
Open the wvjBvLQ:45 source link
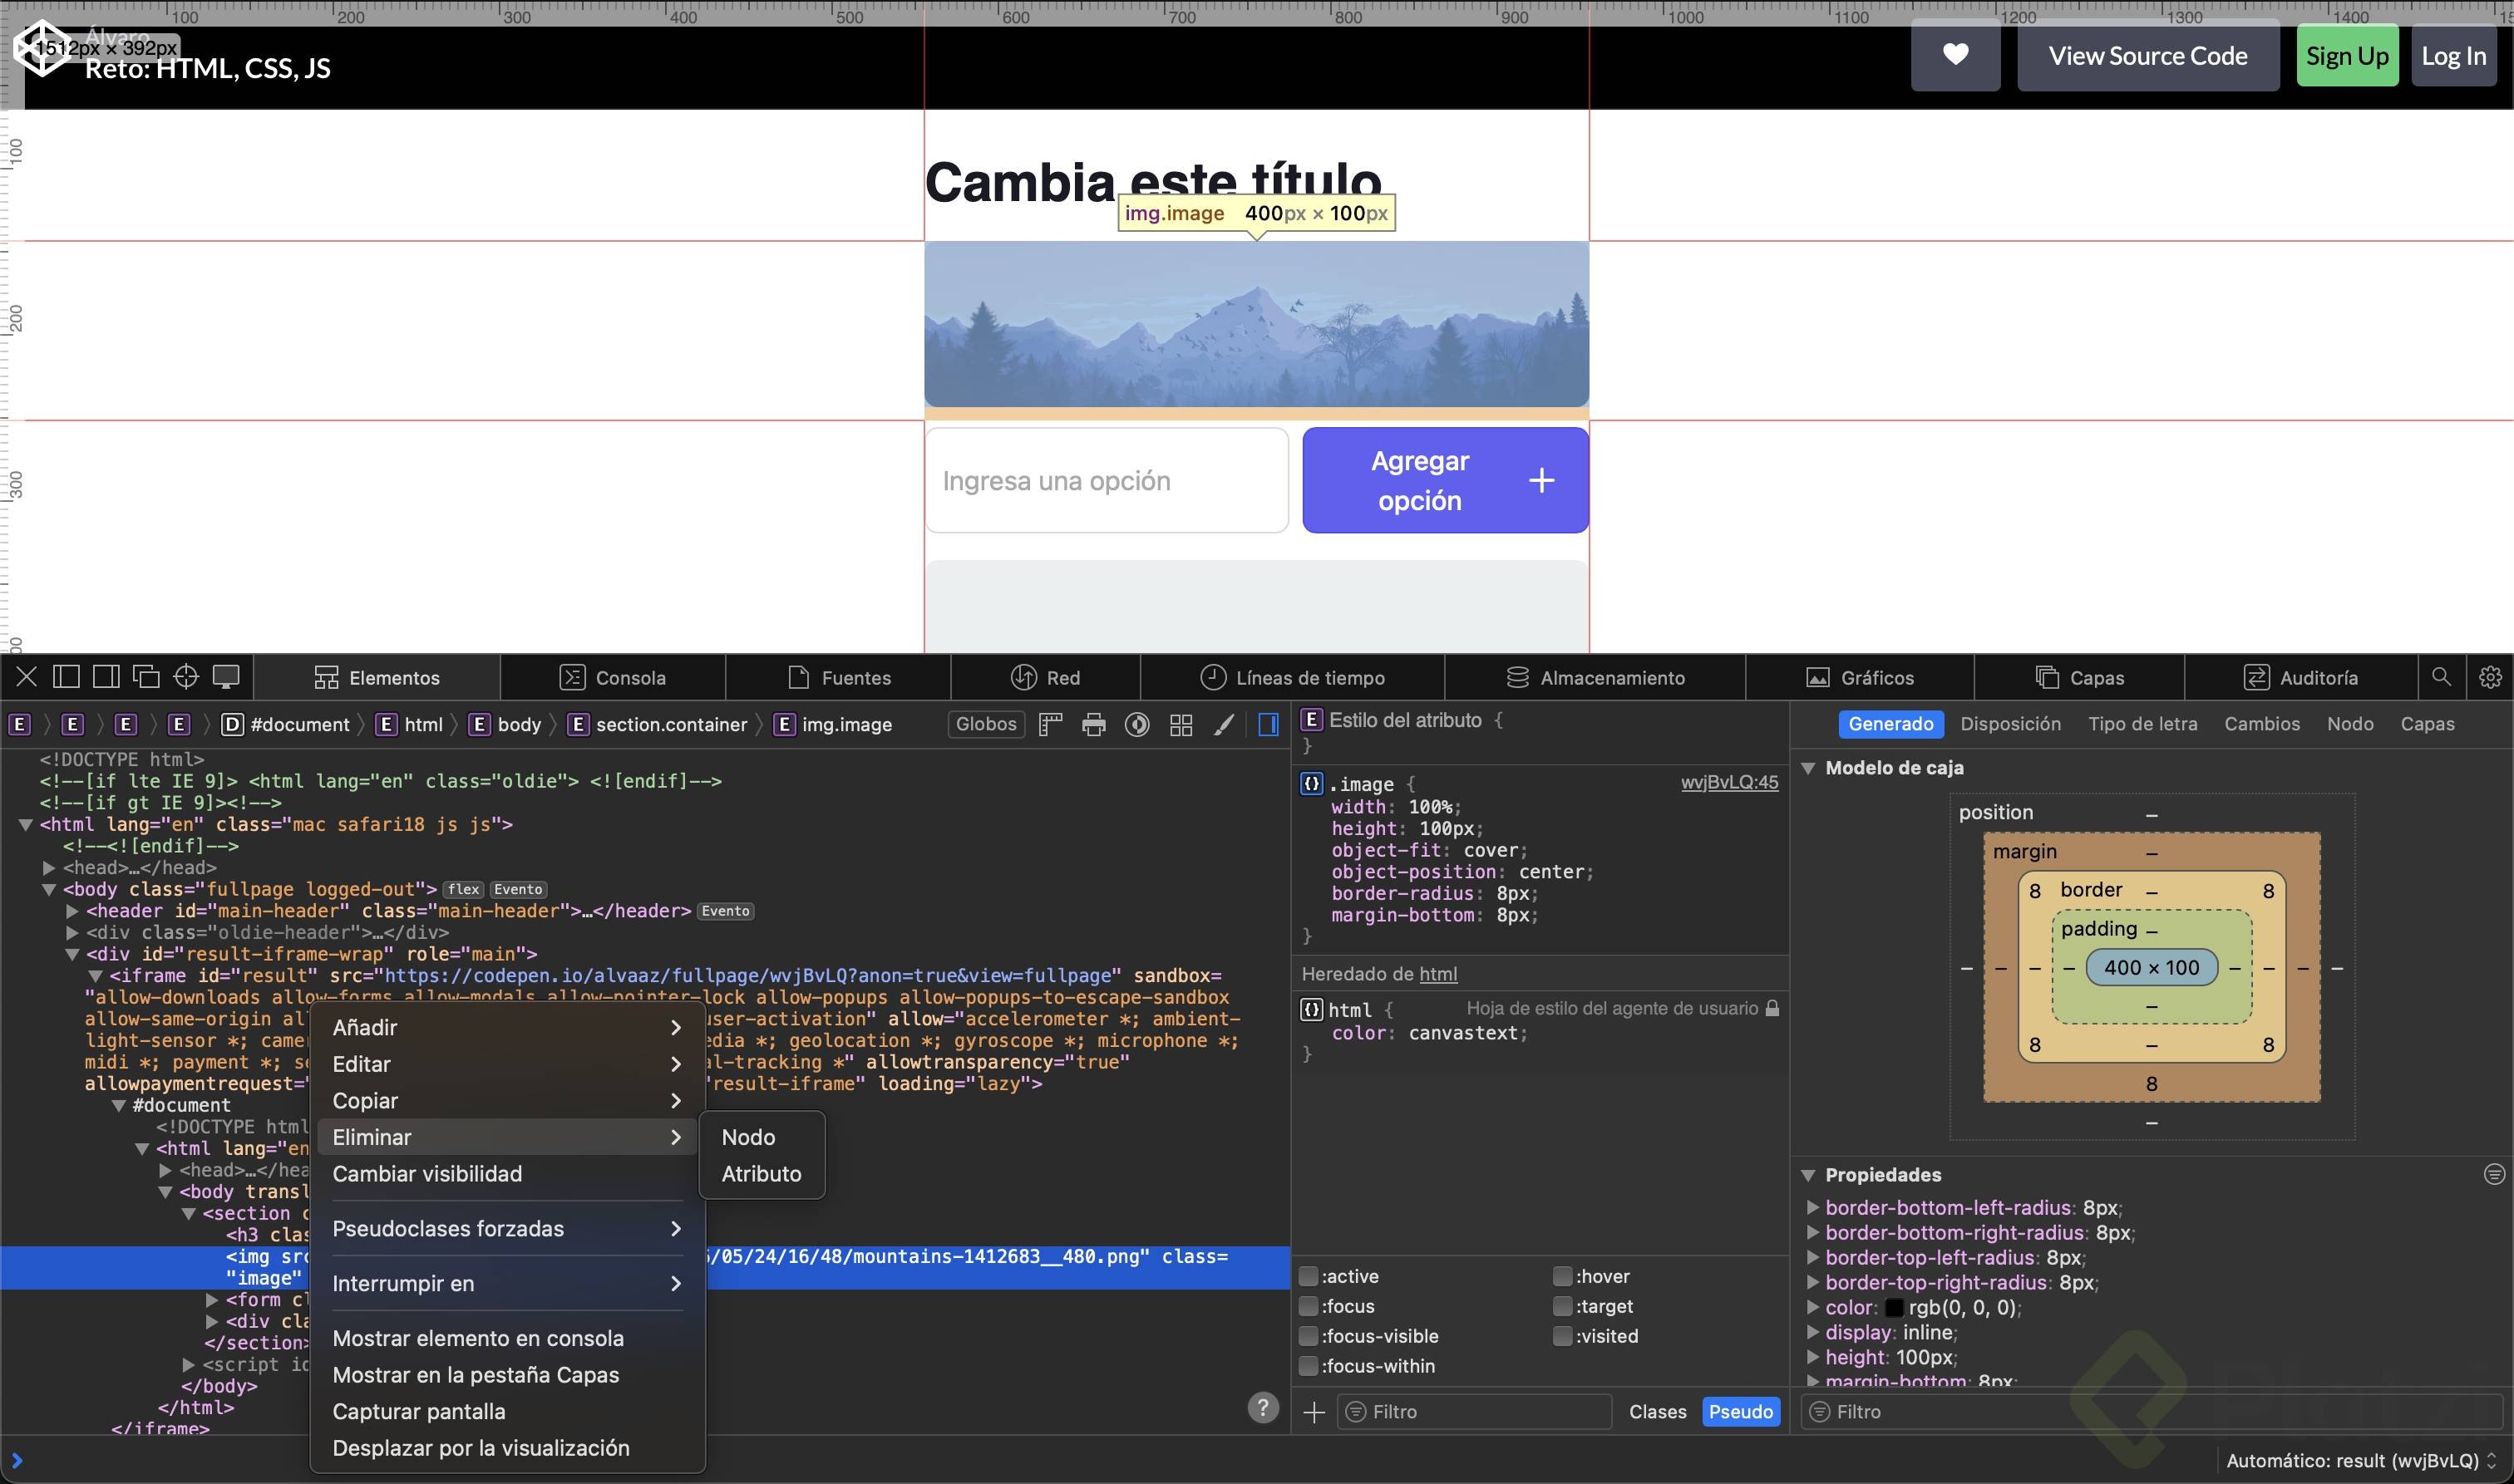(x=1728, y=782)
